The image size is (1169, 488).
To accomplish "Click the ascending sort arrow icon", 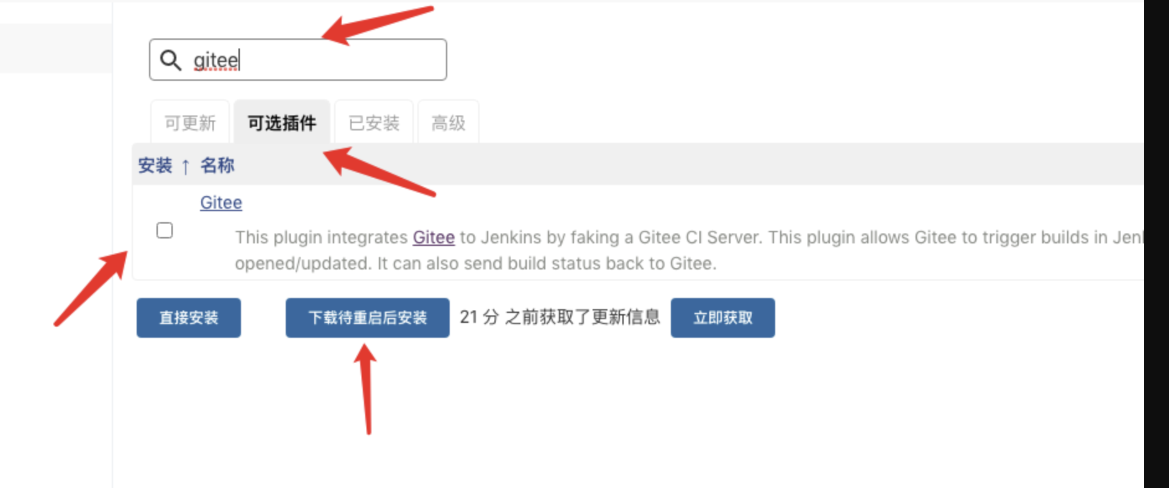I will pos(185,166).
